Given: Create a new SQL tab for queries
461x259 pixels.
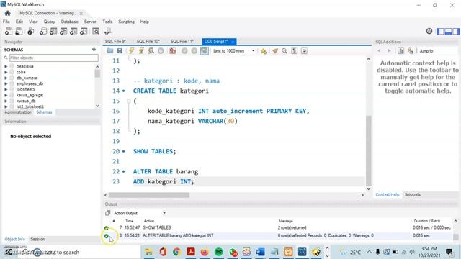Looking at the screenshot, I should [9, 31].
